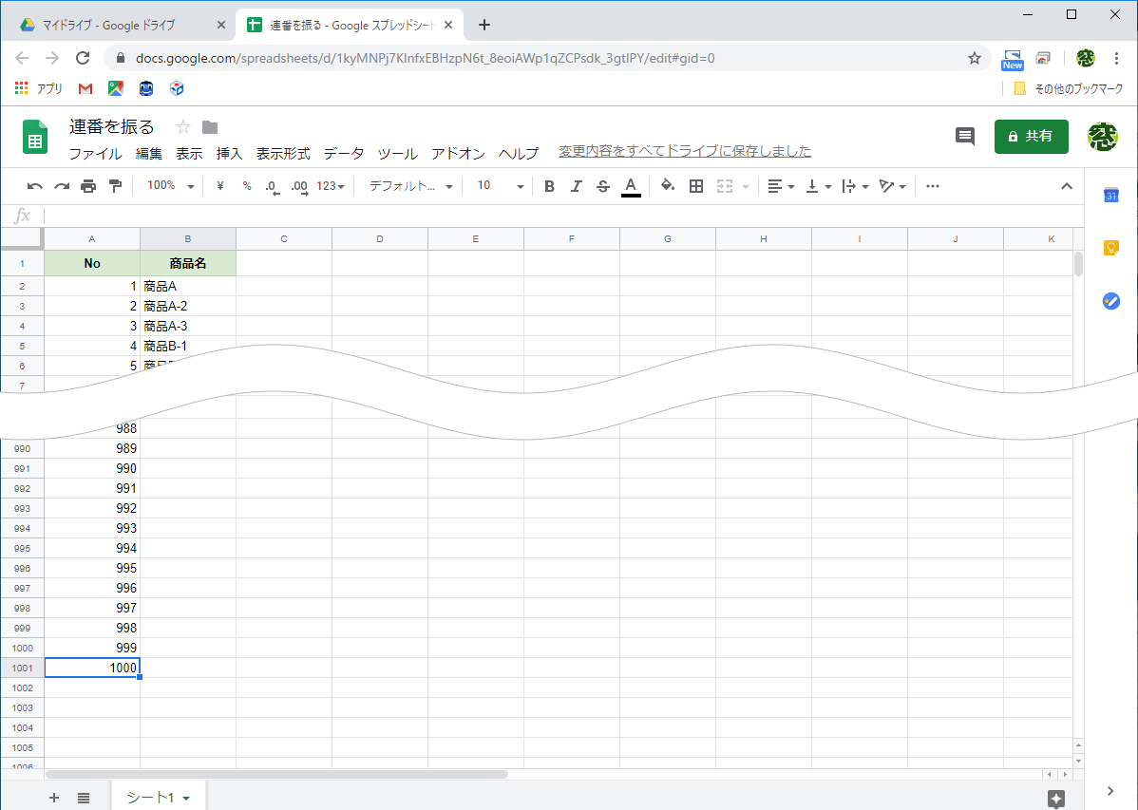Image resolution: width=1138 pixels, height=810 pixels.
Task: Open the default font dropdown
Action: [410, 186]
